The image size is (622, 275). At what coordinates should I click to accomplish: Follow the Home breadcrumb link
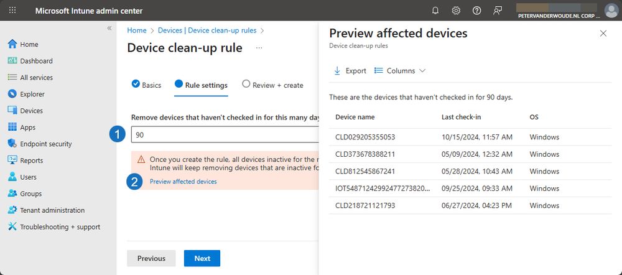click(136, 30)
